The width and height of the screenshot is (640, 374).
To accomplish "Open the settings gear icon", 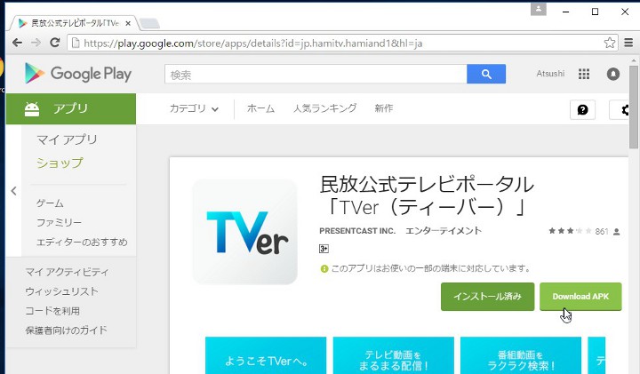I will [625, 109].
